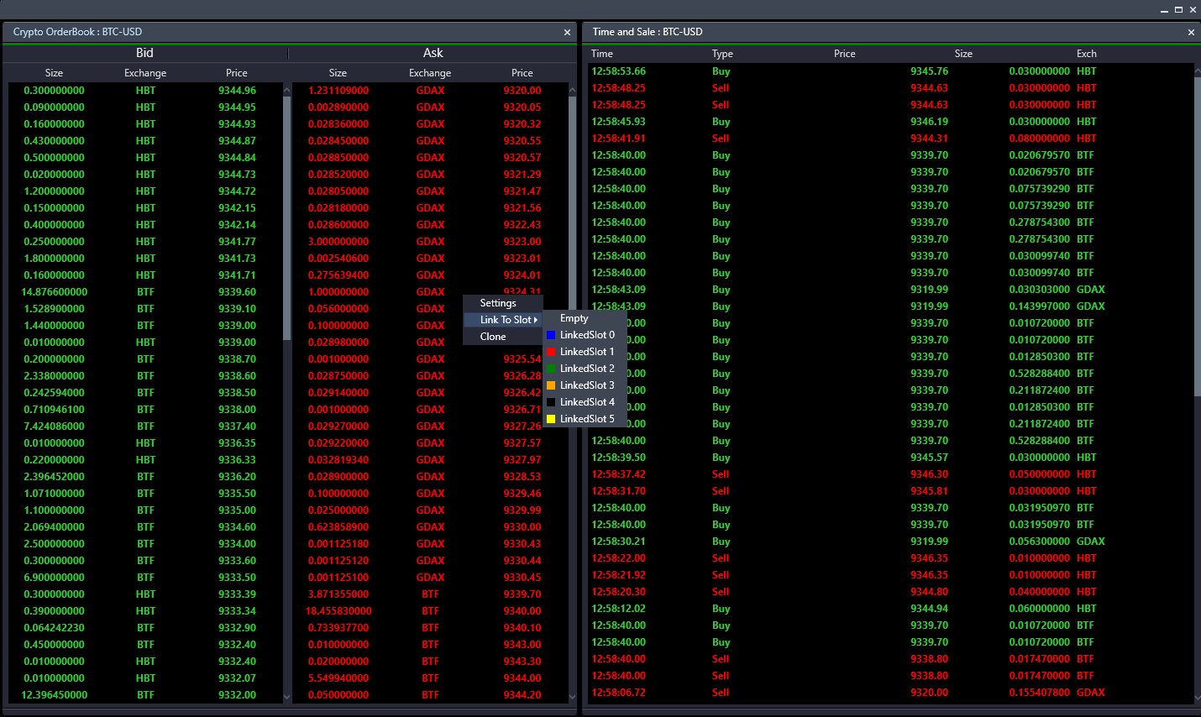Choose Empty in the Link To Slot submenu
1201x717 pixels.
click(x=574, y=318)
